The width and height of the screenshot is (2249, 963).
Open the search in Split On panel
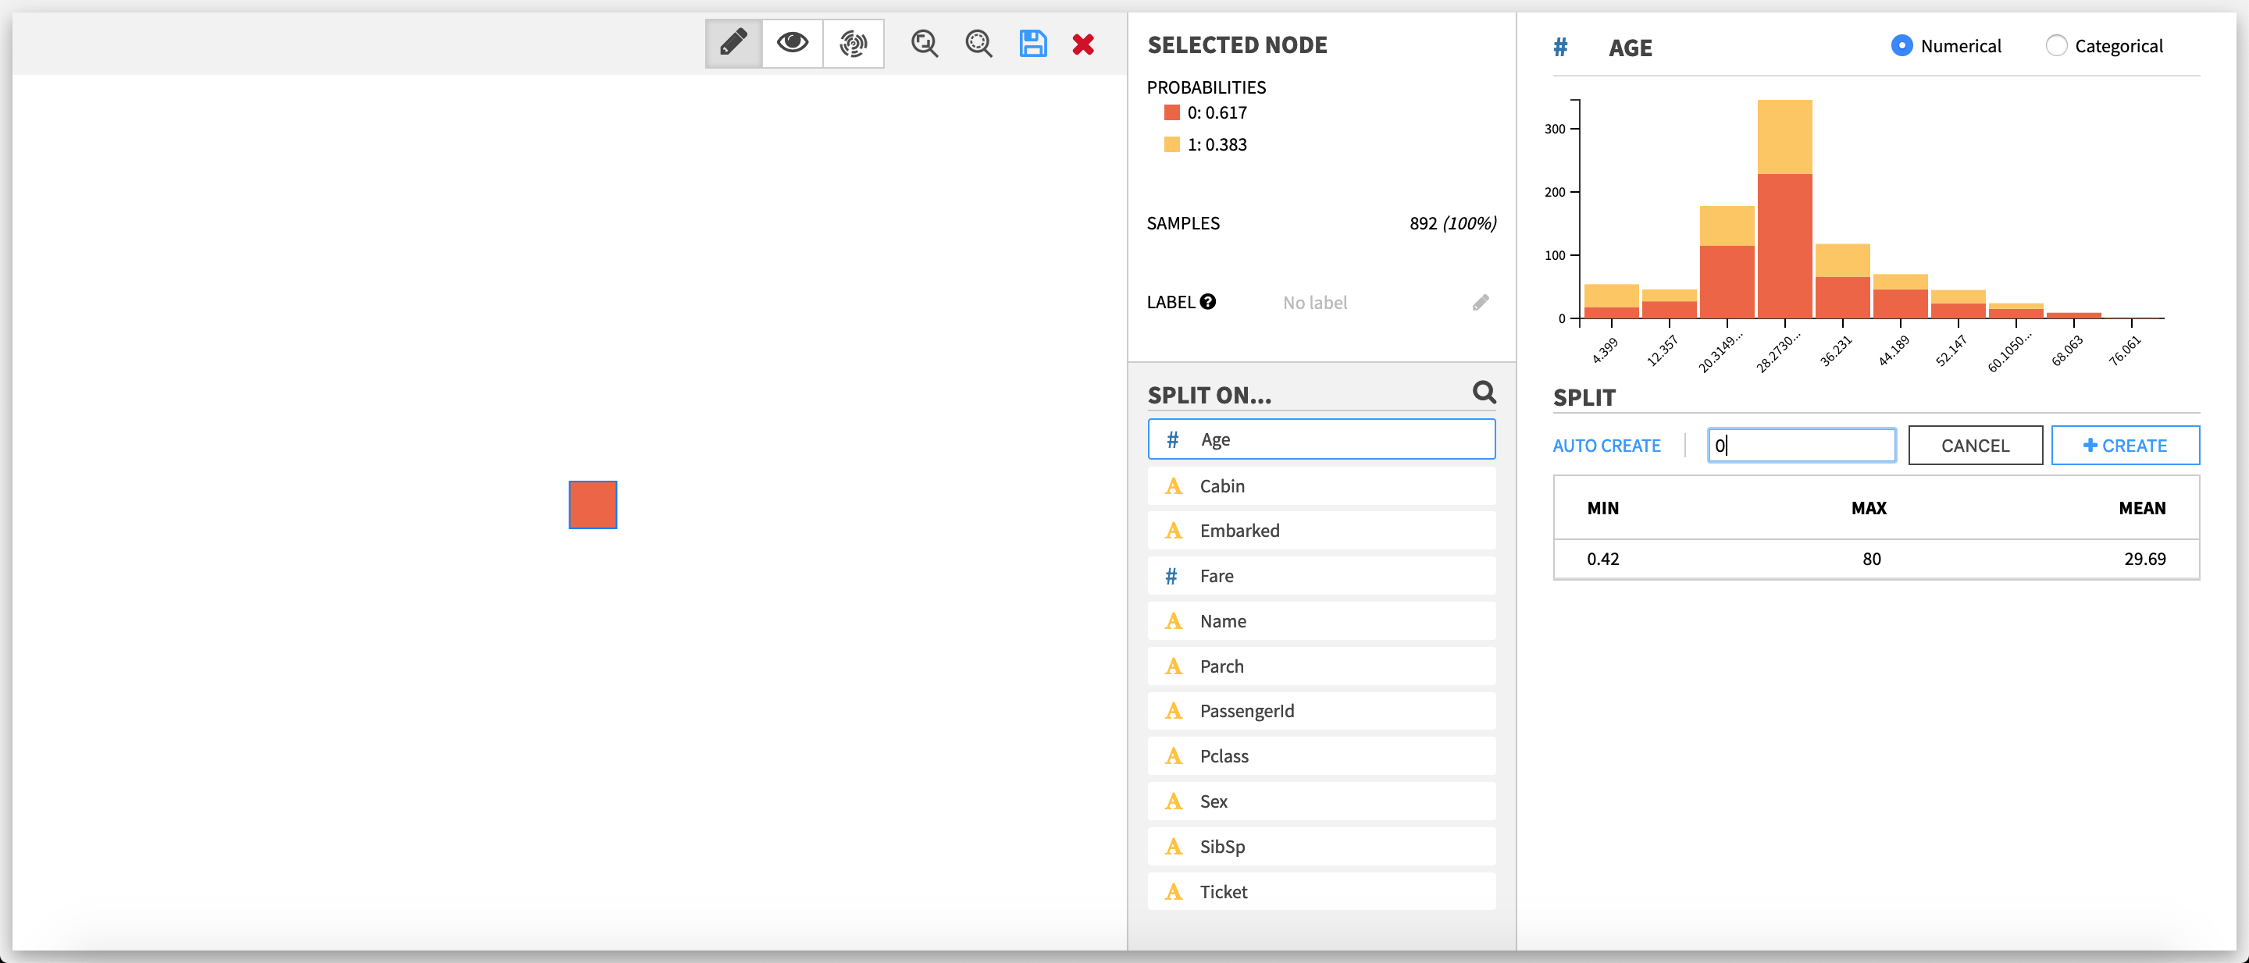pos(1484,392)
